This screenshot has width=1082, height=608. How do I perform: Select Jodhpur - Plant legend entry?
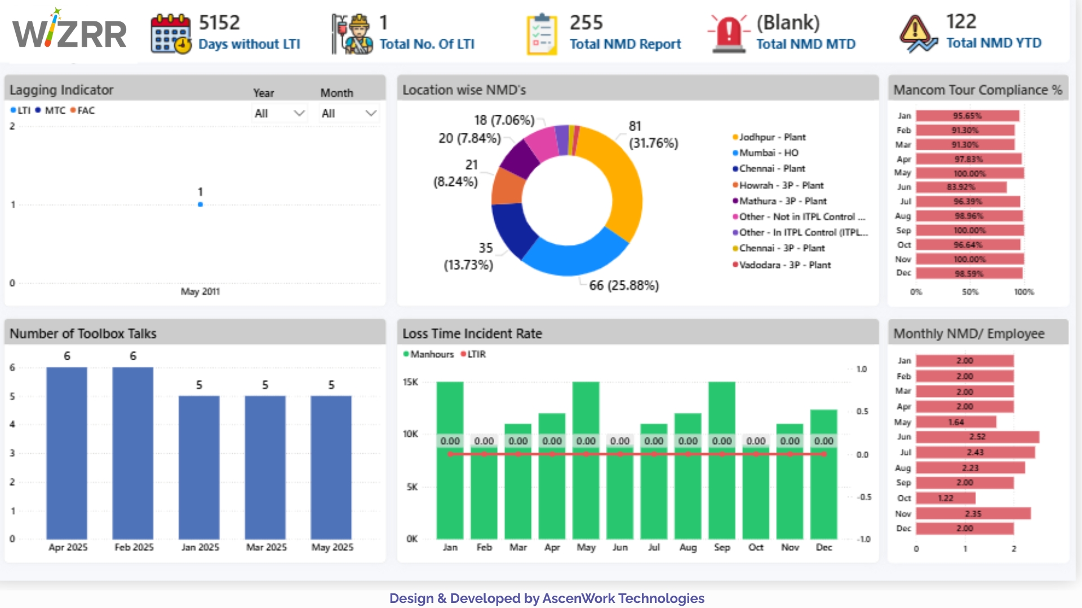click(772, 137)
